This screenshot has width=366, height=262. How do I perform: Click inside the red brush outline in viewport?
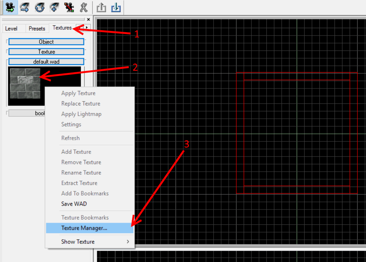[x=297, y=133]
